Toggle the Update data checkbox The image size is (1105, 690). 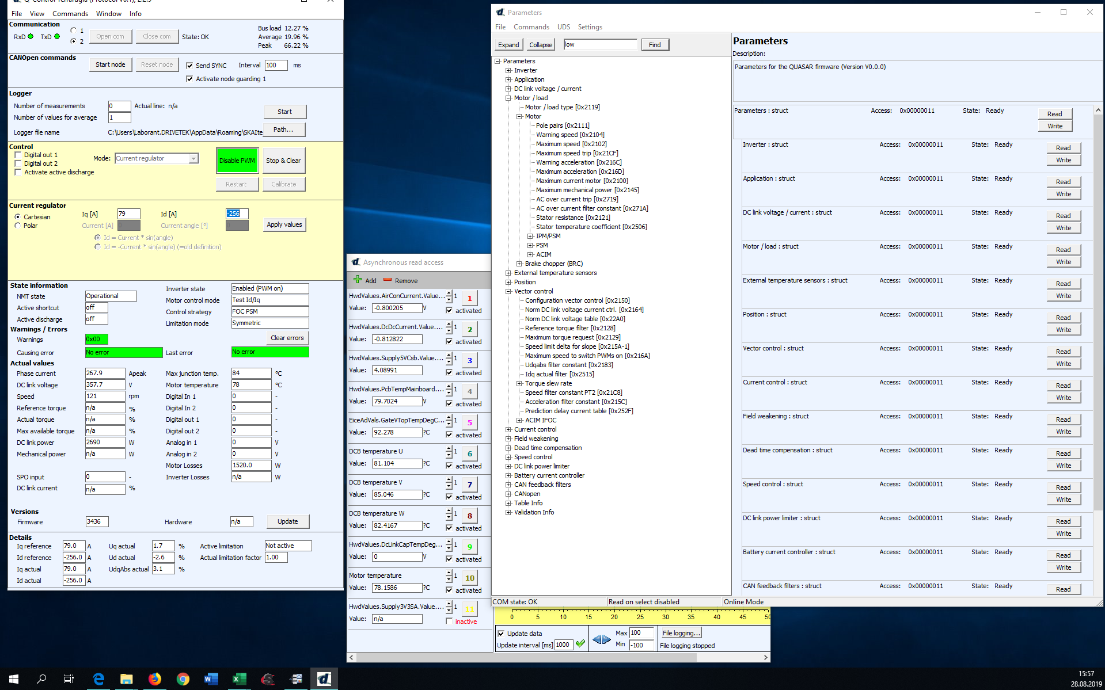coord(501,633)
